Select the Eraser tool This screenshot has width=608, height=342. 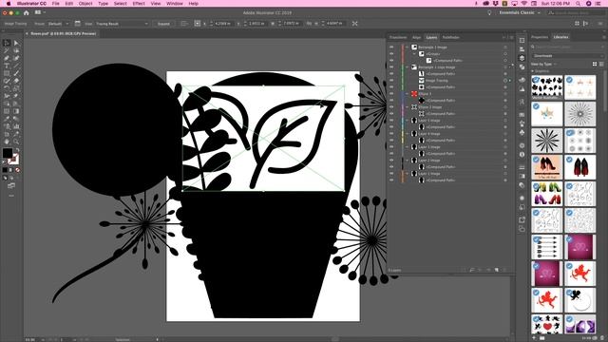click(16, 81)
